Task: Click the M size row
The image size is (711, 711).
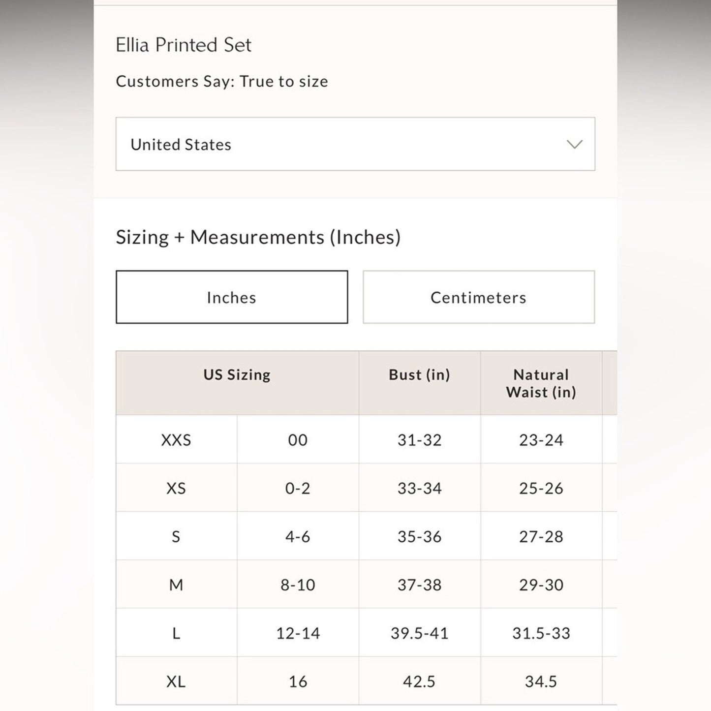Action: pos(176,584)
